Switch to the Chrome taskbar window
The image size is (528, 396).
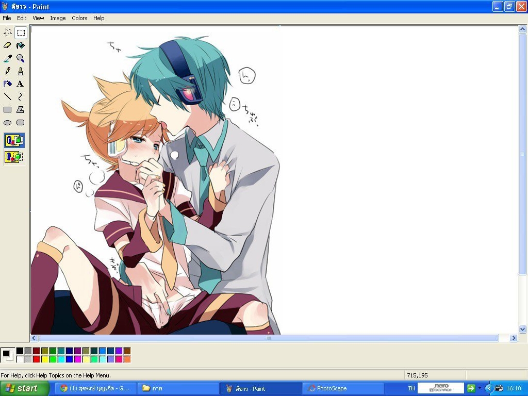[95, 389]
